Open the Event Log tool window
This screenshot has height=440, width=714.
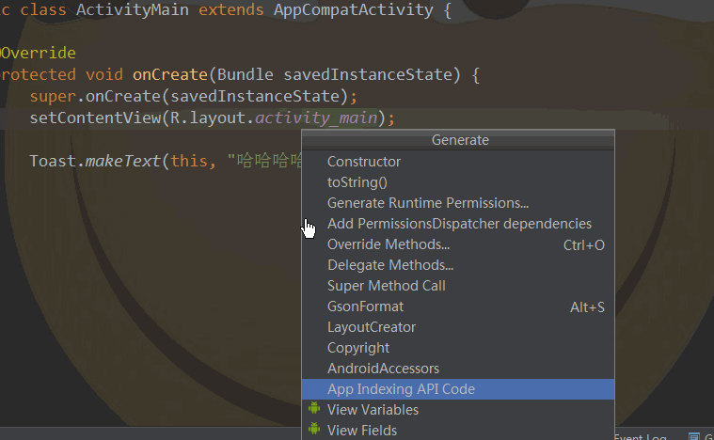click(x=642, y=436)
